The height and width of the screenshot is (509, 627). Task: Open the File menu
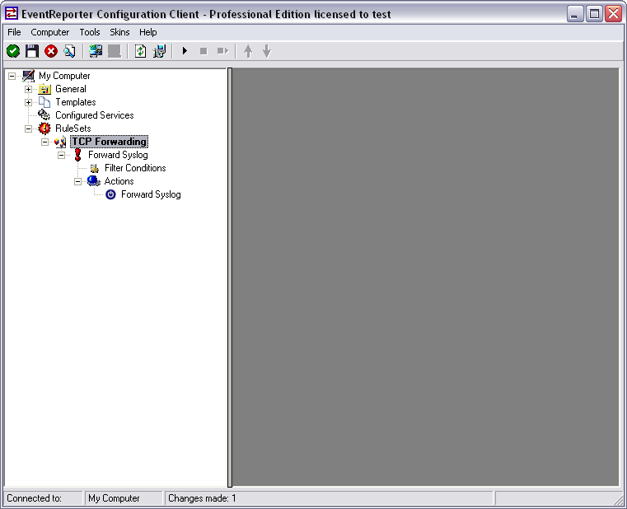click(14, 32)
